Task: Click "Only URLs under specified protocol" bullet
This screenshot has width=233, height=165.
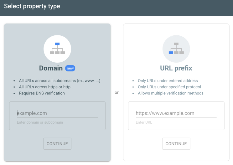Action: pyautogui.click(x=169, y=87)
